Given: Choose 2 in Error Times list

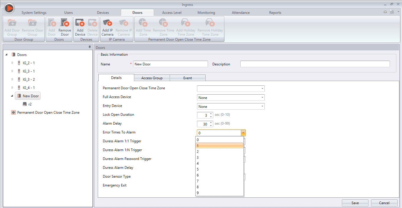Looking at the screenshot, I should coord(219,152).
